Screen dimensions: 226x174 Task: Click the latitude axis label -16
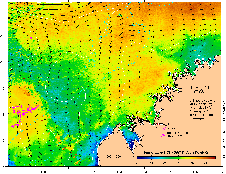[3, 114]
